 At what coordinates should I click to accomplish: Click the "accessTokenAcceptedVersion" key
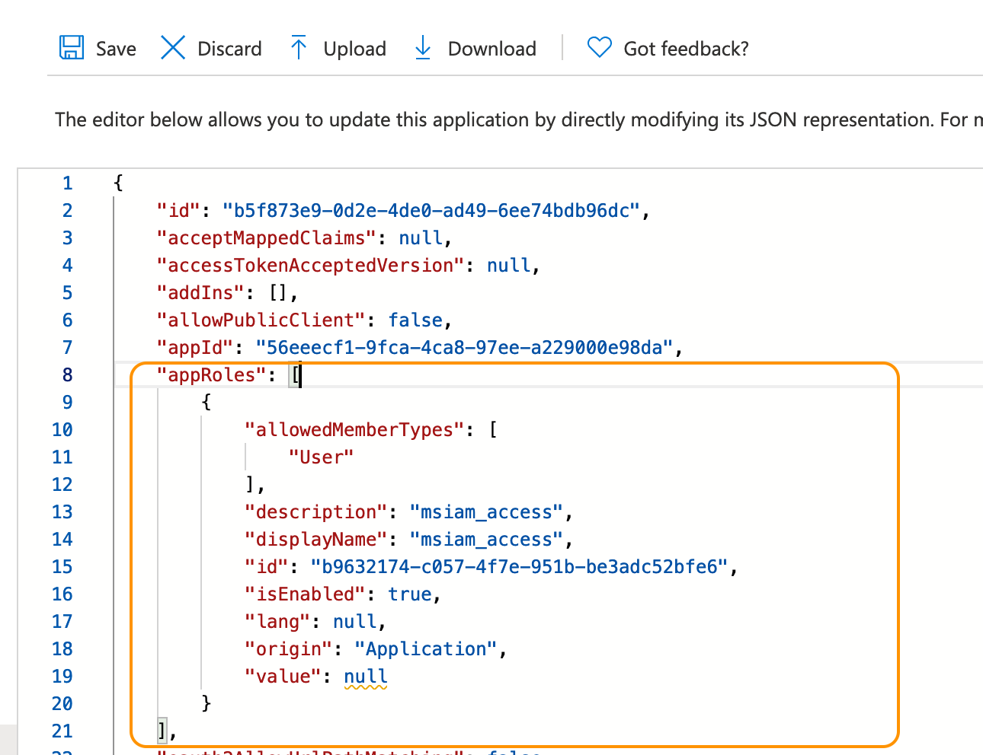(310, 266)
